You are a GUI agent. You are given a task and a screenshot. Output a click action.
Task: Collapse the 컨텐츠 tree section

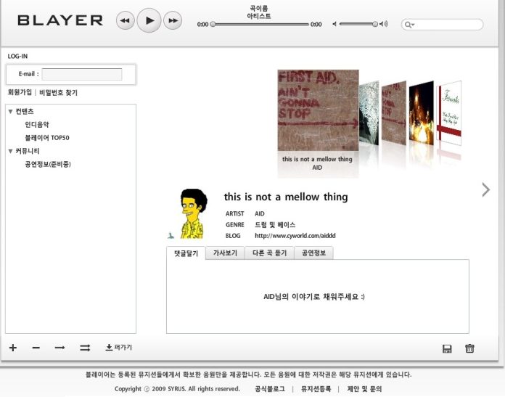[11, 112]
